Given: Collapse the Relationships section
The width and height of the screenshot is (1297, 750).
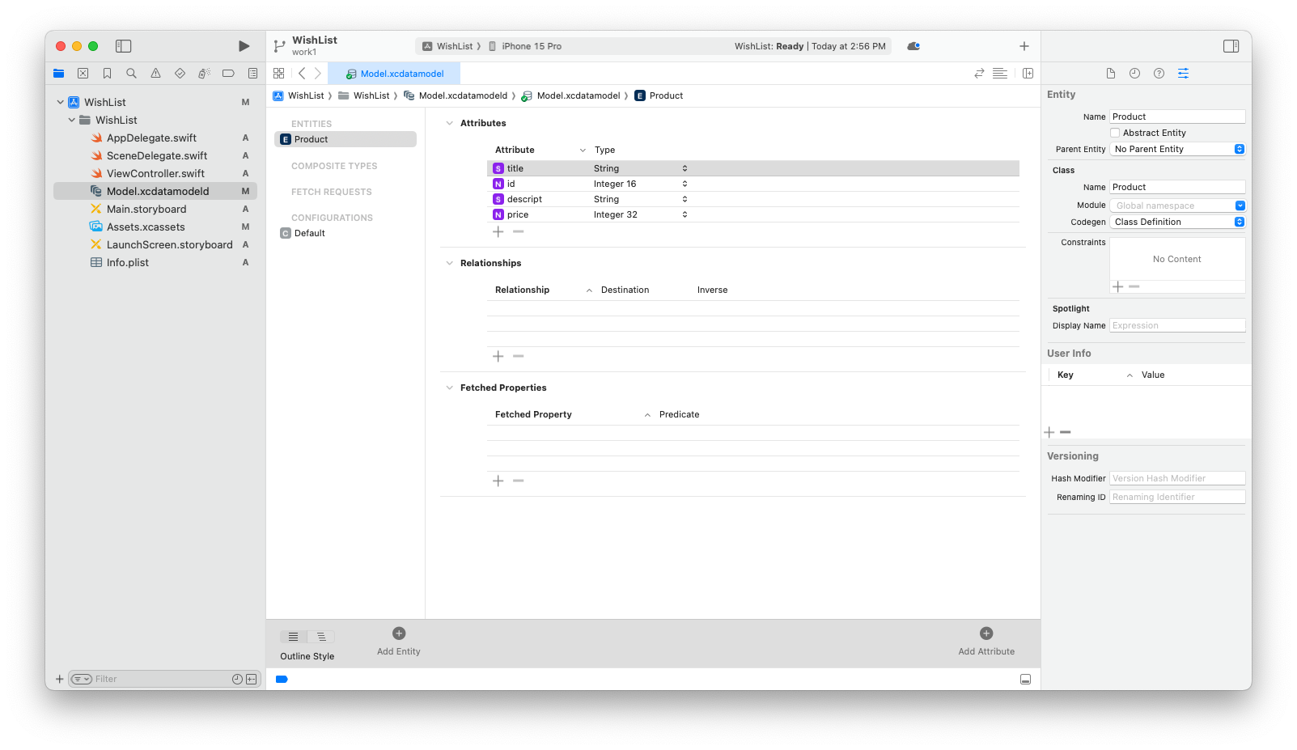Looking at the screenshot, I should click(450, 264).
